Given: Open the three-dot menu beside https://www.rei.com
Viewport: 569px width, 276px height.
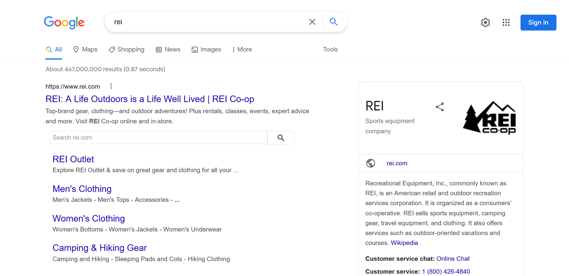Looking at the screenshot, I should point(111,86).
